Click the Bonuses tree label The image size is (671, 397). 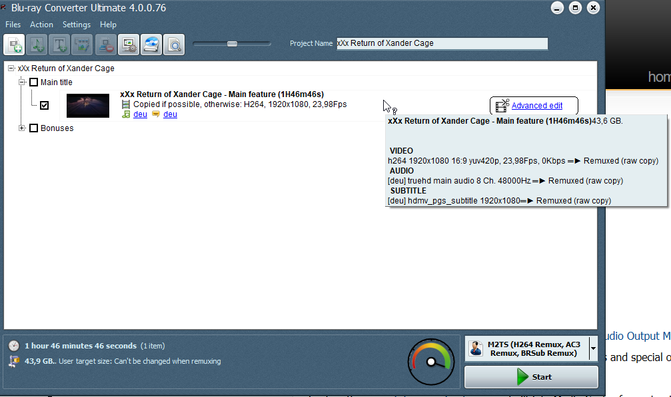(57, 128)
